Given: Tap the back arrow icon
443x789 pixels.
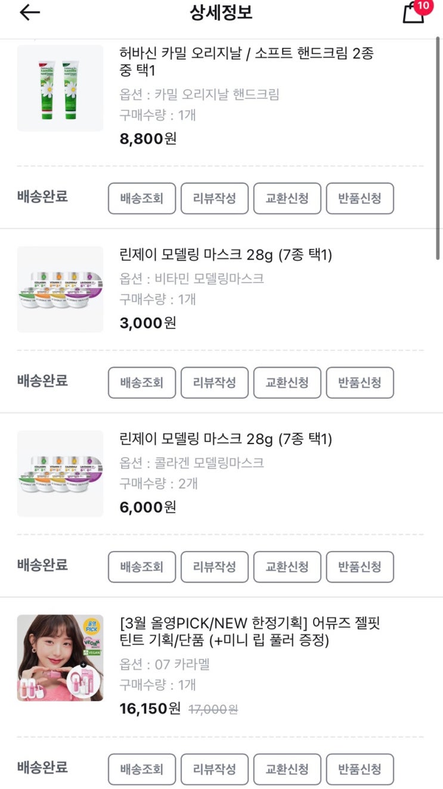Looking at the screenshot, I should 29,13.
